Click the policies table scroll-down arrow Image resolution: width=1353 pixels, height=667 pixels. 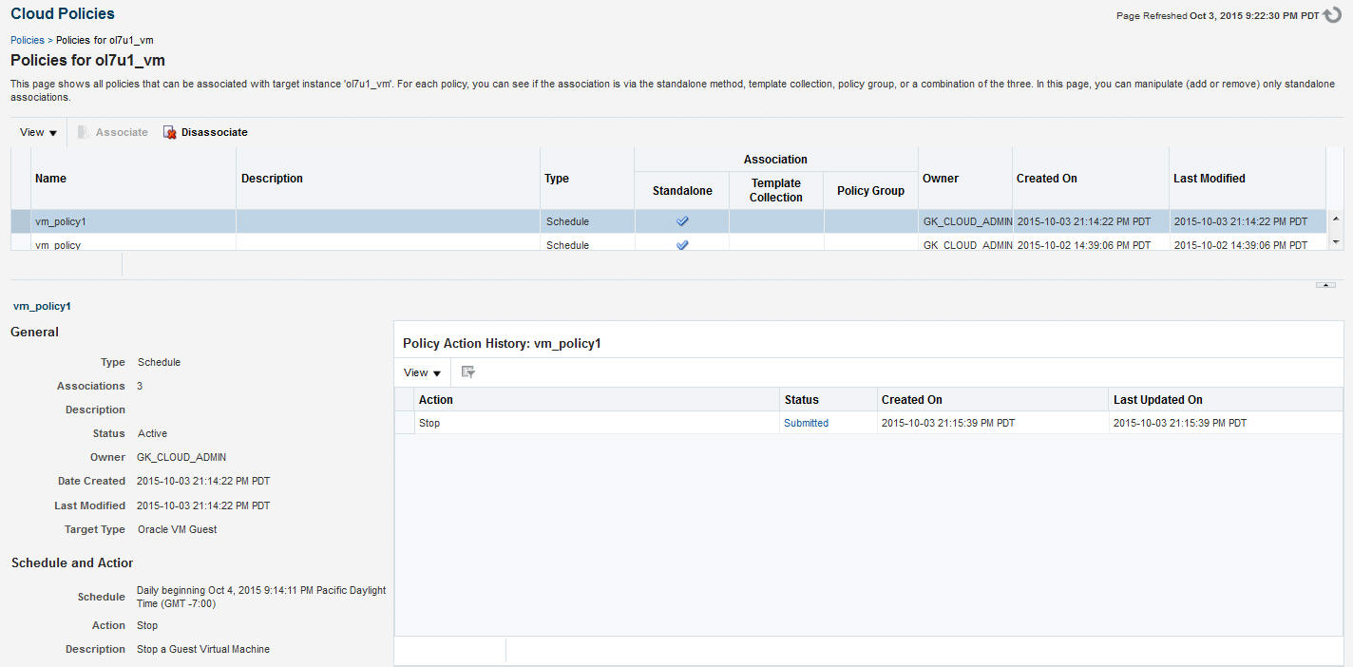pyautogui.click(x=1335, y=243)
